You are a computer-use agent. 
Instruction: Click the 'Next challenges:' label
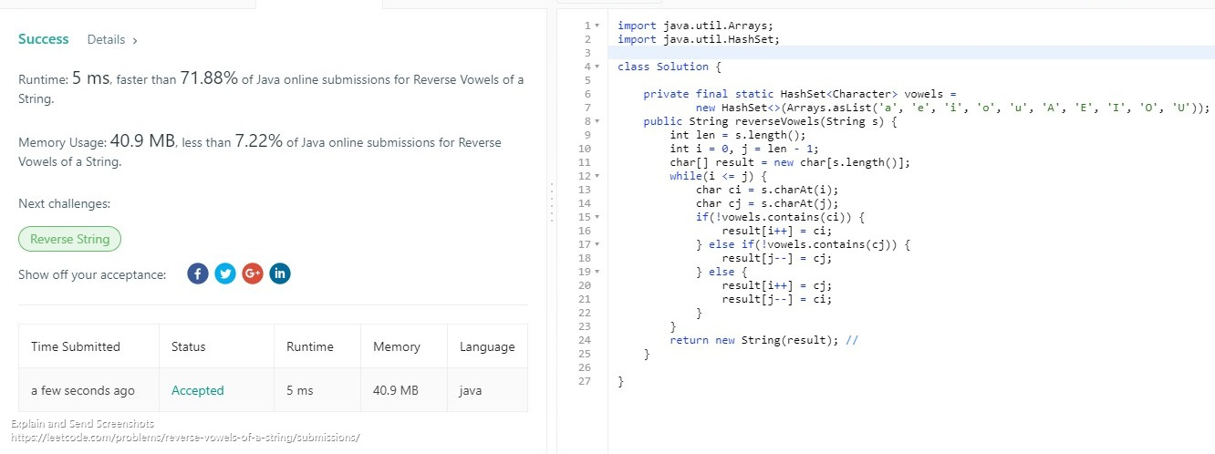(x=64, y=203)
